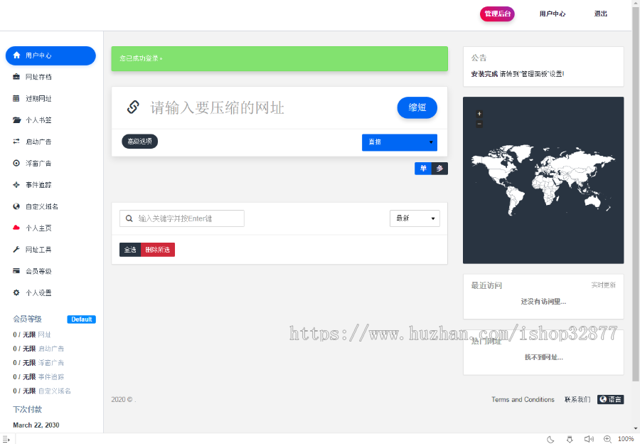Screen dimensions: 640x444
Task: Toggle the 高级选项 advanced options
Action: pos(140,141)
